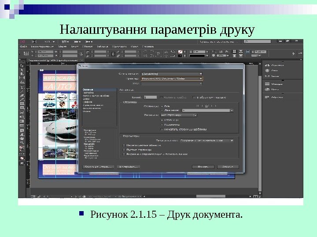
Task: Enable Collate copies checkbox
Action: (x=162, y=97)
